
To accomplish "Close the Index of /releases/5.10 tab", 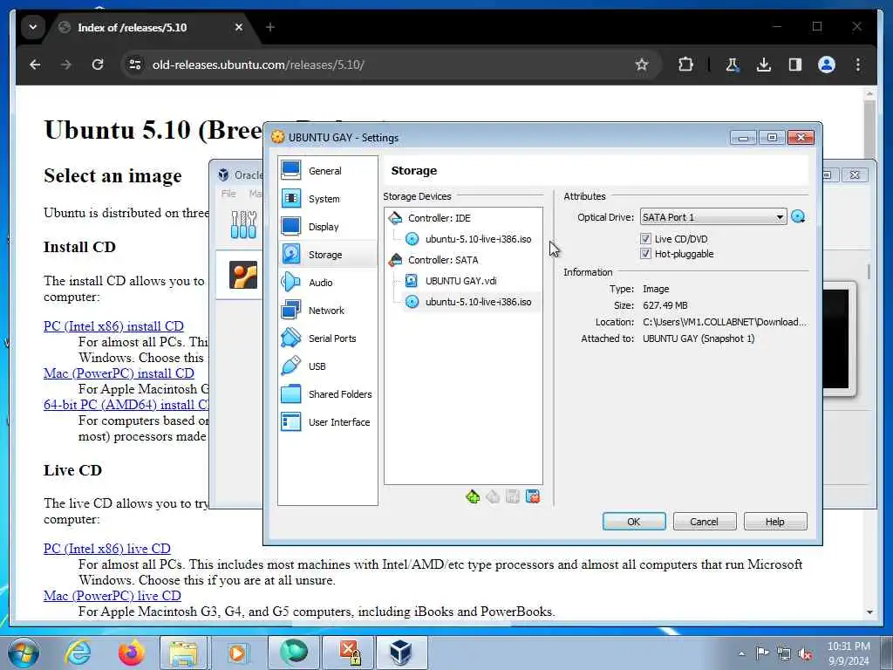I will click(239, 27).
